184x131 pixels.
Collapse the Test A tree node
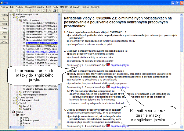coord(14,115)
